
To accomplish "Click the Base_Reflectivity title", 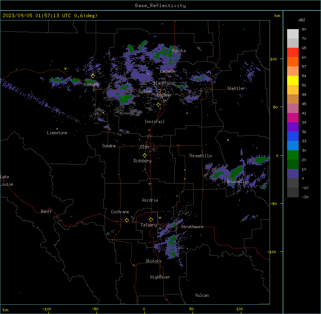I will tap(160, 6).
